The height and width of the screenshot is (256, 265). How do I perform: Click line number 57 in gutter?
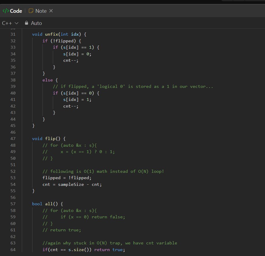[13, 204]
